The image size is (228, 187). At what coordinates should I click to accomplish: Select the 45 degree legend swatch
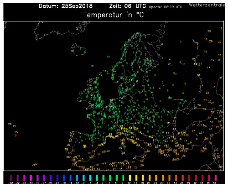[x=202, y=178]
